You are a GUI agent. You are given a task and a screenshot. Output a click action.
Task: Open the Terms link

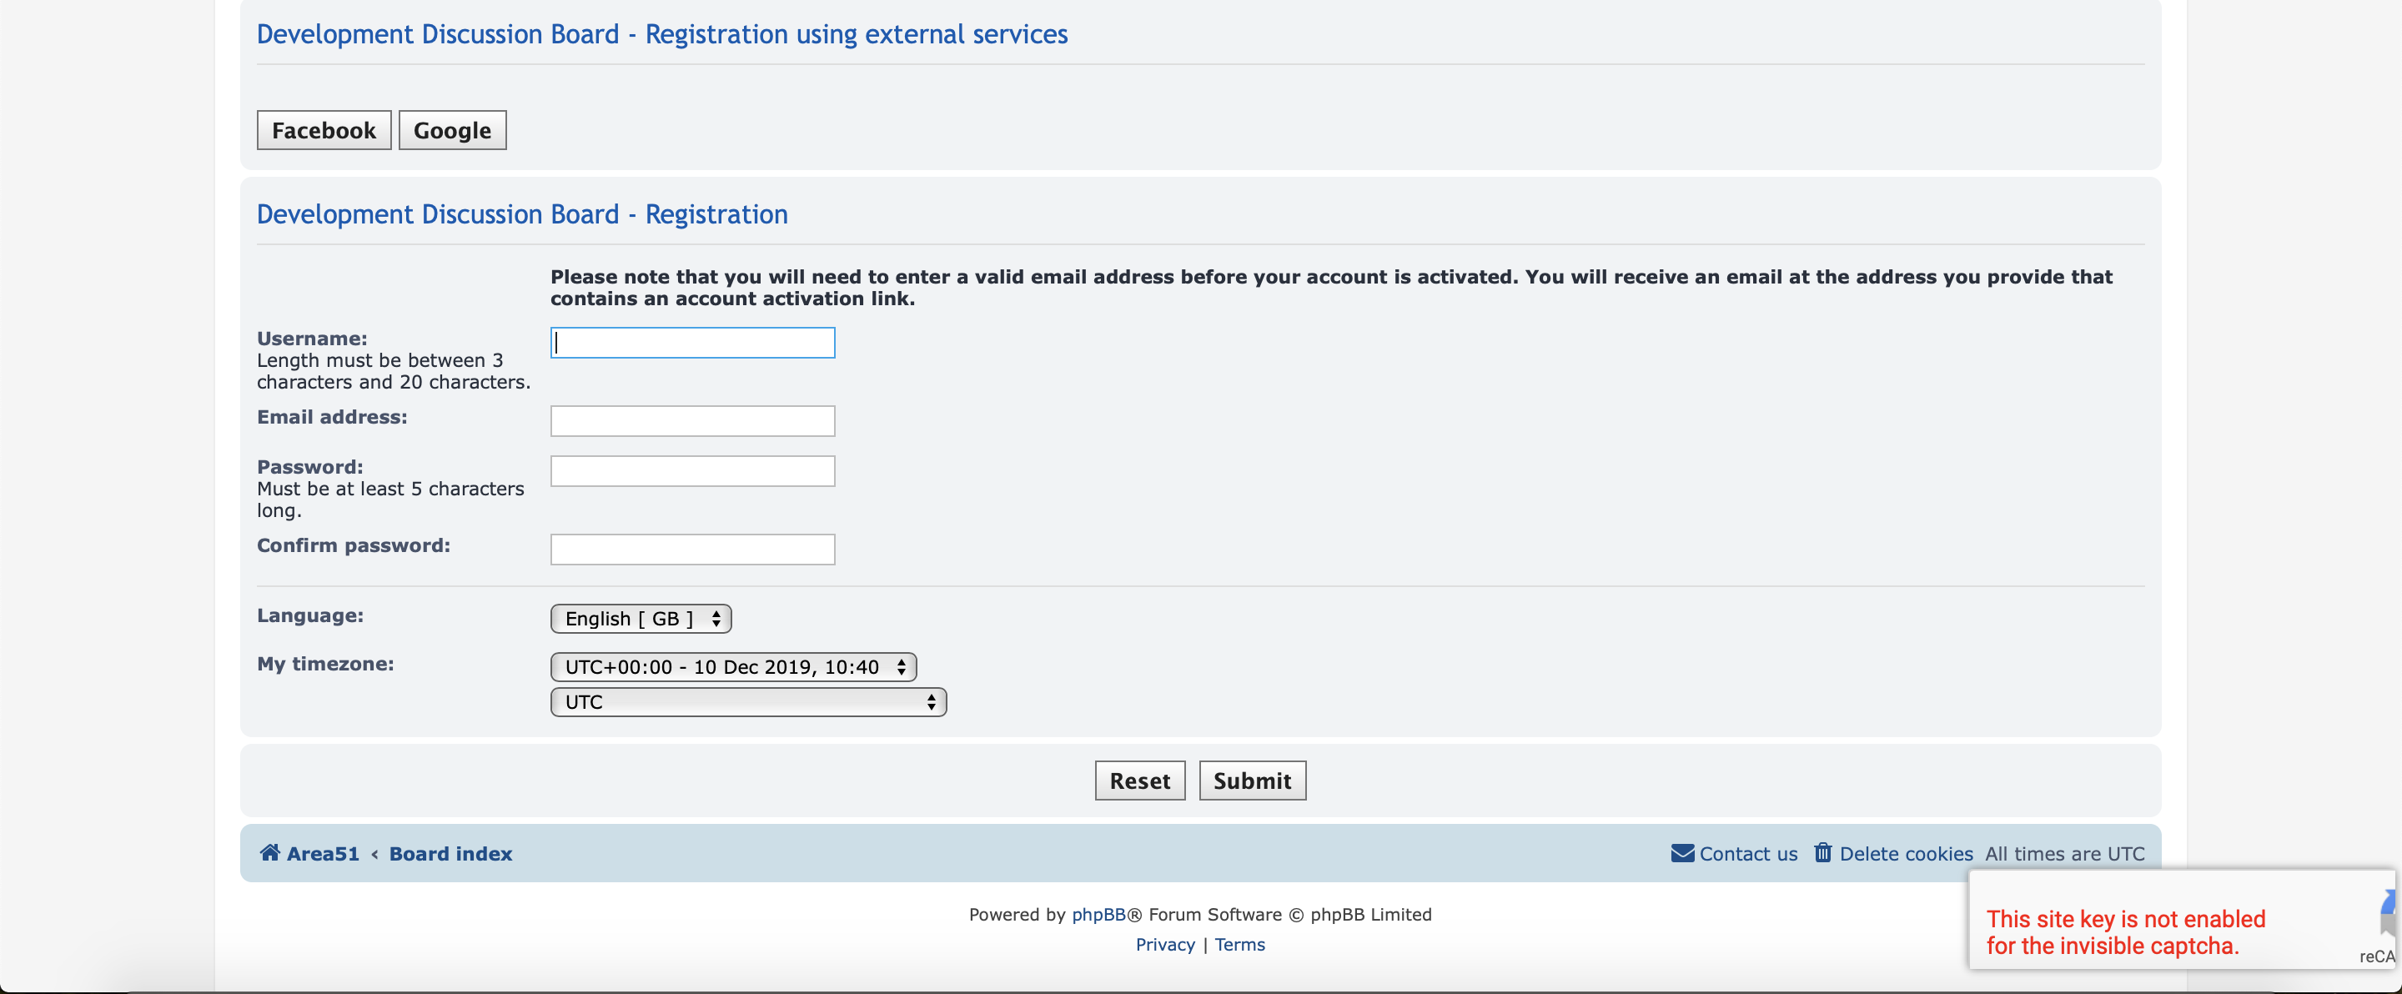[1239, 945]
